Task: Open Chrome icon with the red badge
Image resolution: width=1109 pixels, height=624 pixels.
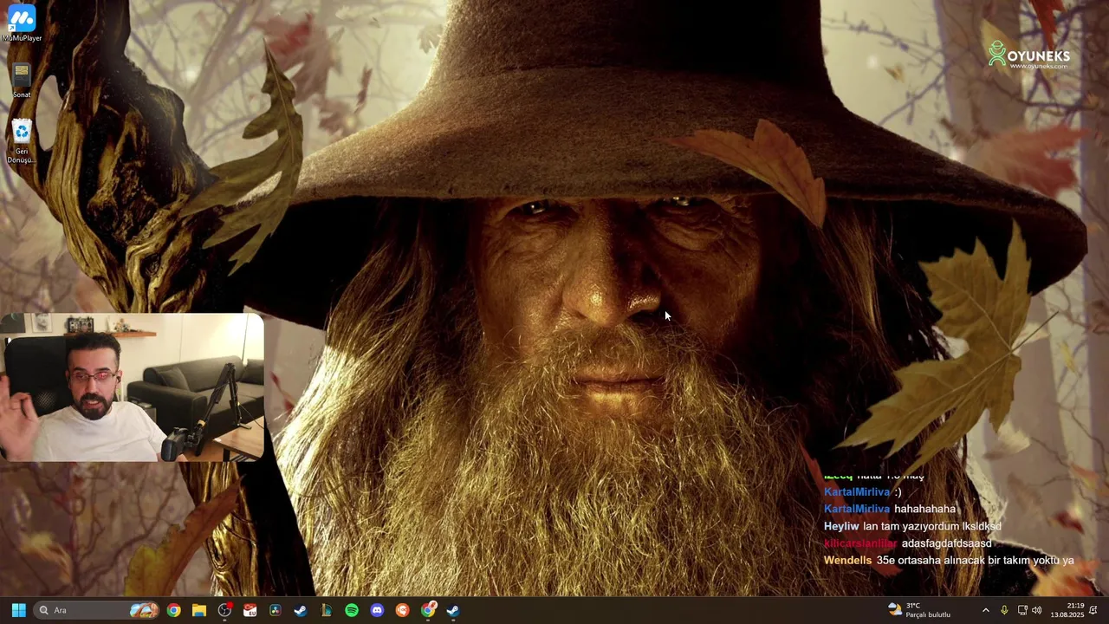Action: (x=428, y=610)
